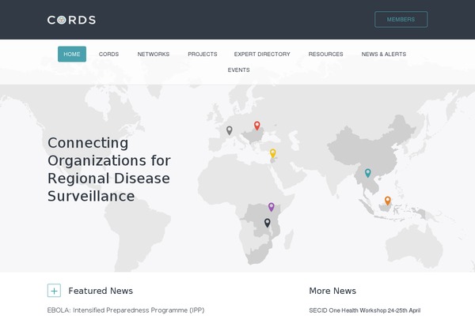
Task: Open the CORDS menu item
Action: pos(108,54)
